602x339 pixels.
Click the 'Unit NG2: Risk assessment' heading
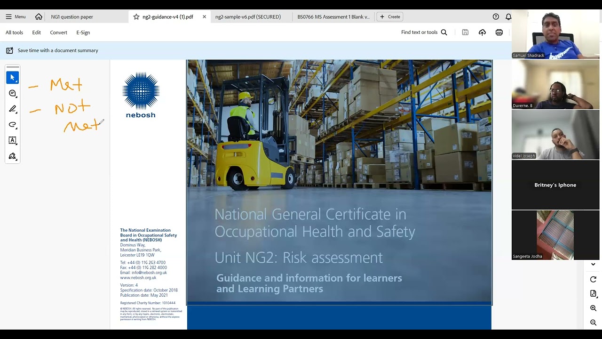coord(299,258)
